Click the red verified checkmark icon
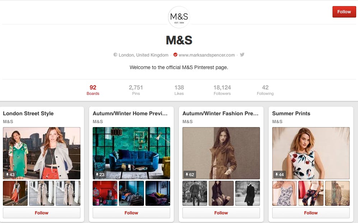Viewport: 358px width, 223px height. [175, 55]
